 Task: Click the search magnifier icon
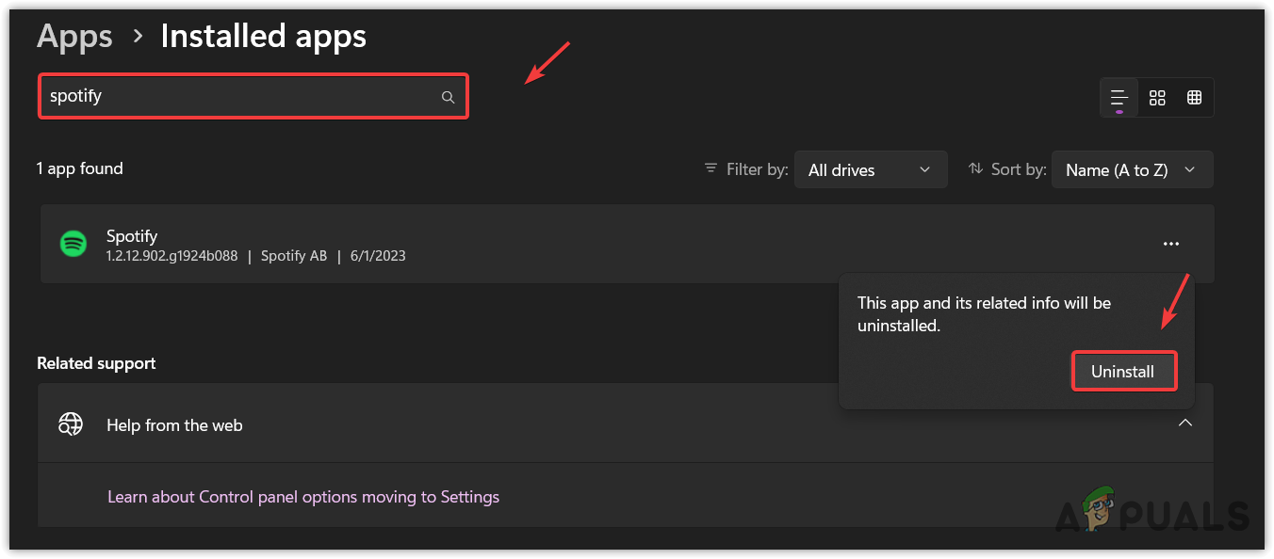[x=448, y=97]
